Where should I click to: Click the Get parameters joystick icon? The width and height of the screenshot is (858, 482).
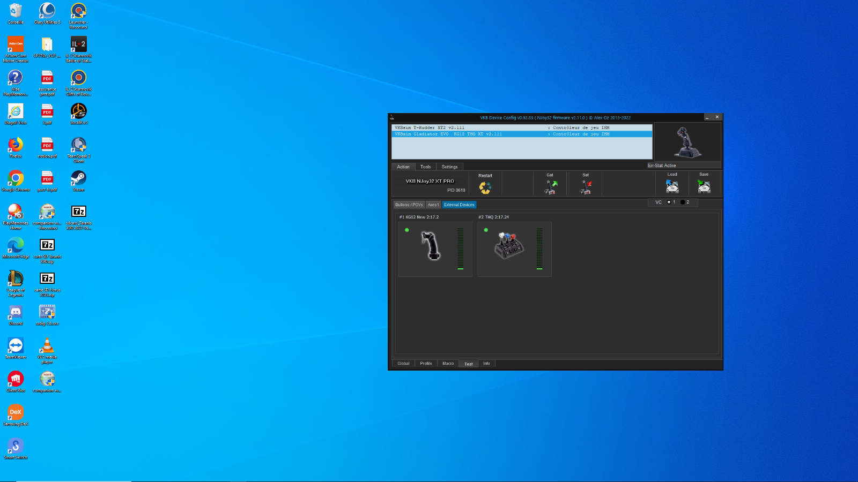[x=551, y=187]
